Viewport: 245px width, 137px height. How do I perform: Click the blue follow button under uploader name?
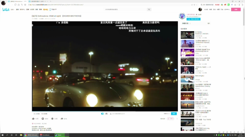(193, 19)
